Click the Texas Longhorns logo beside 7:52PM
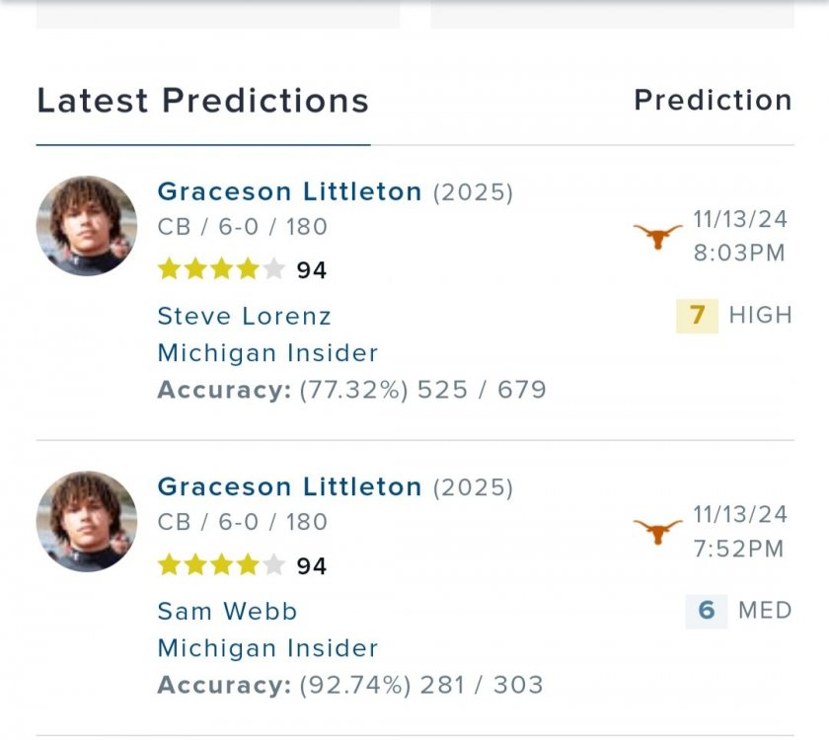 (x=657, y=532)
